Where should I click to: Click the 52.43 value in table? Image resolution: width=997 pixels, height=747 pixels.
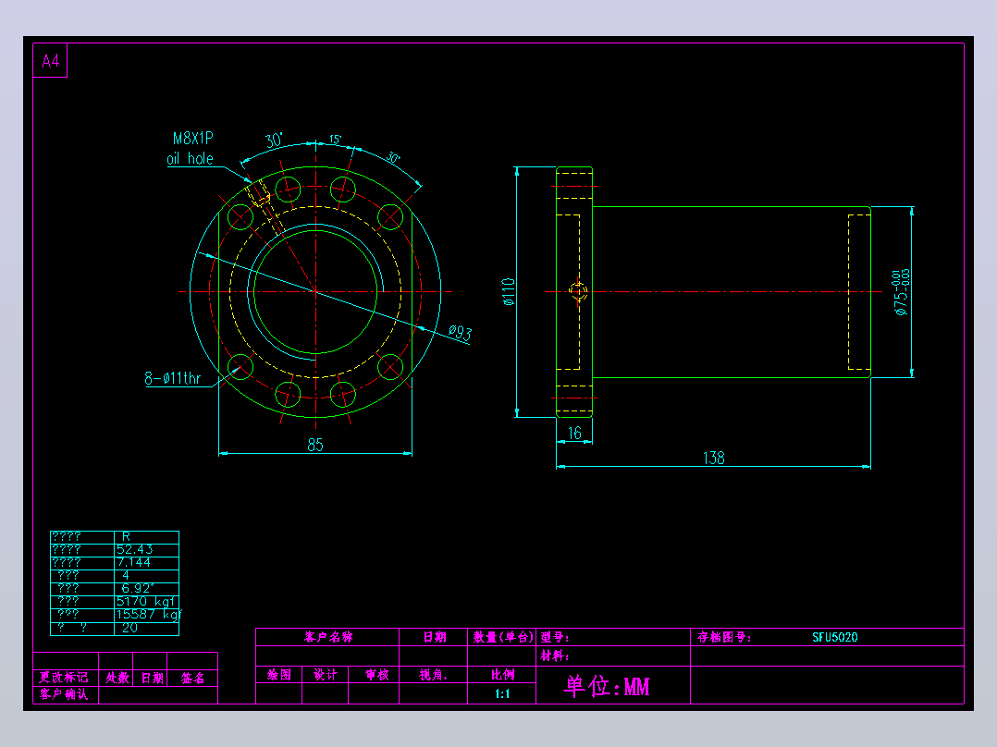click(x=134, y=549)
